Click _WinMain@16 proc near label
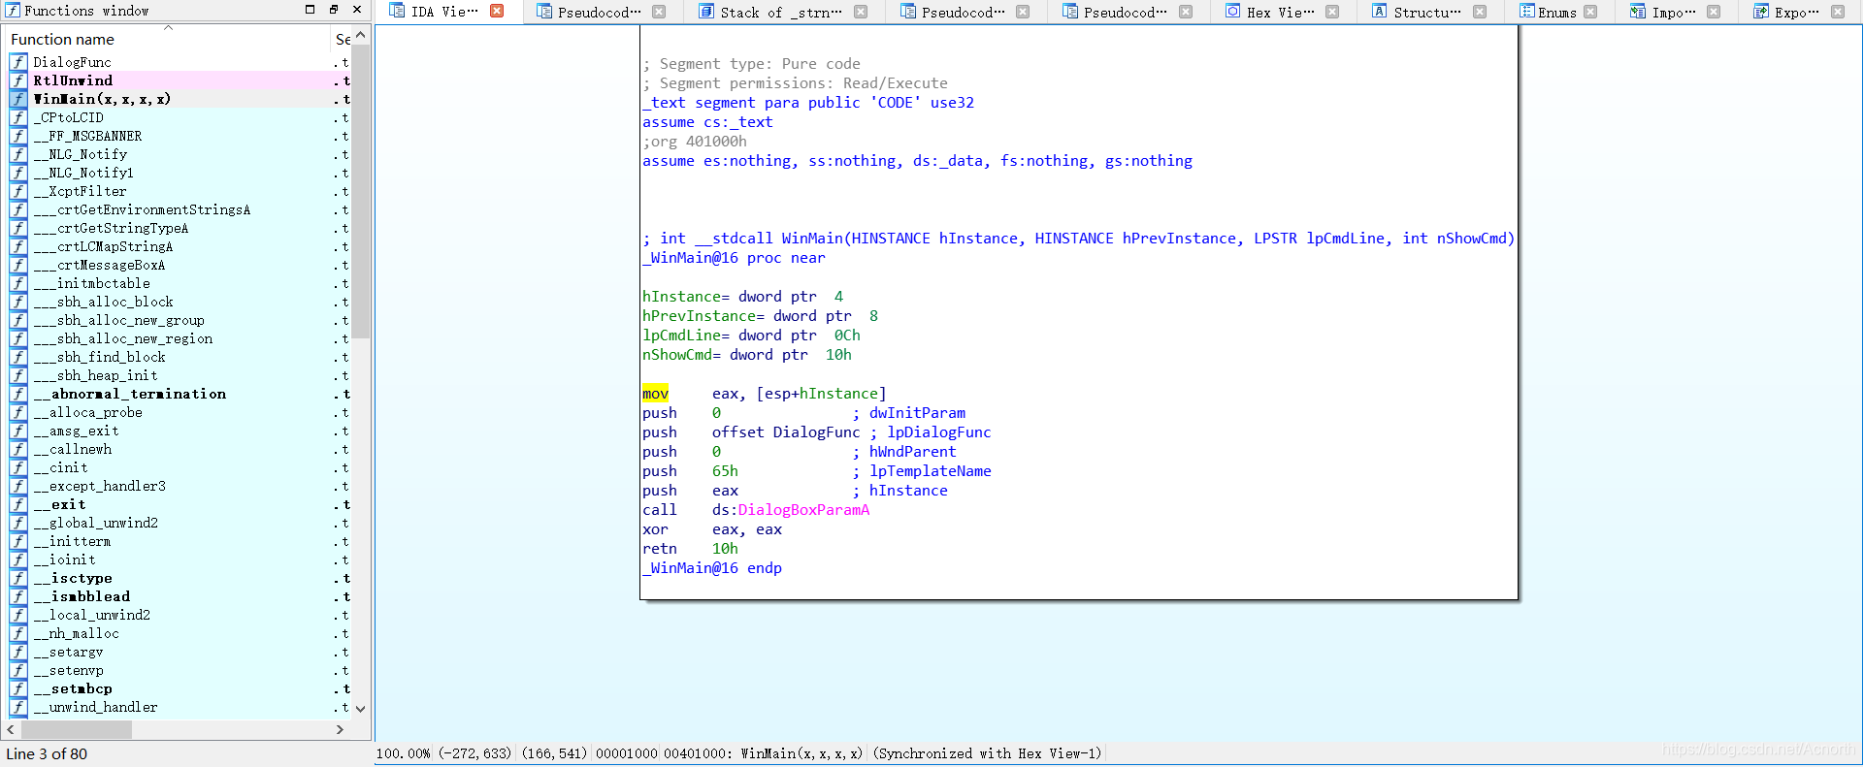Screen dimensions: 1864x767 pyautogui.click(x=734, y=258)
